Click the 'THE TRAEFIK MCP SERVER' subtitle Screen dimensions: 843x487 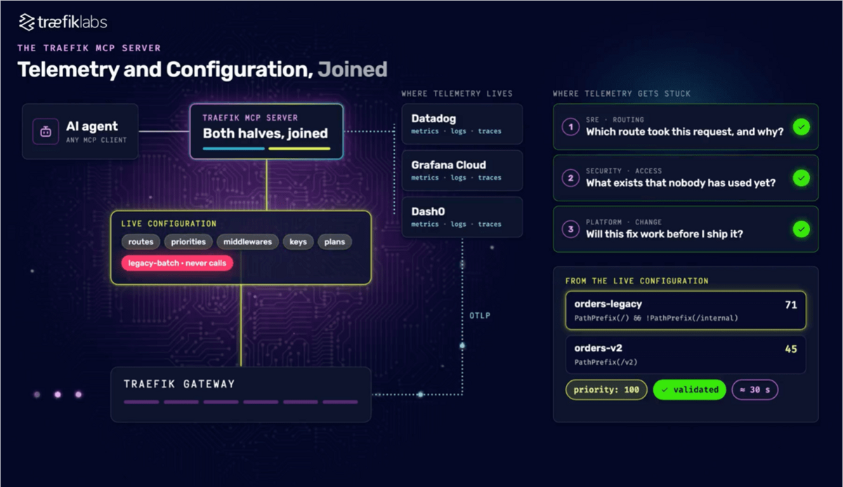pos(89,48)
